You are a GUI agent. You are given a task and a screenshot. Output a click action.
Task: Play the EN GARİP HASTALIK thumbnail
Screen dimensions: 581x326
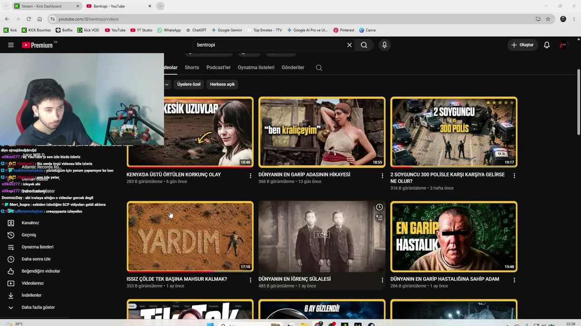pos(454,237)
